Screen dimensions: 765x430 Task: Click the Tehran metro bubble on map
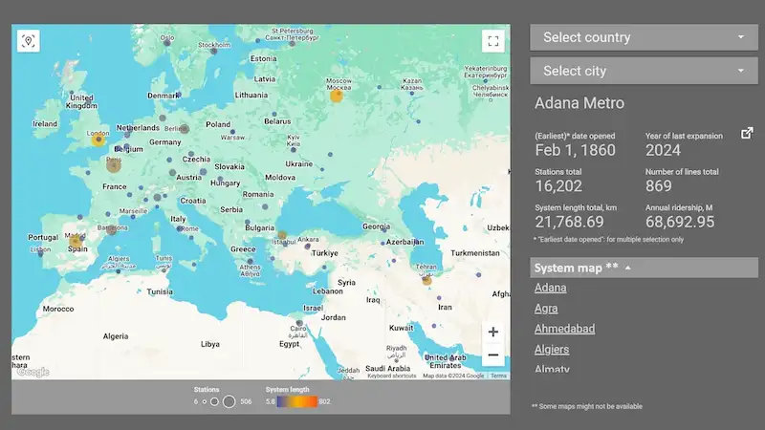426,280
